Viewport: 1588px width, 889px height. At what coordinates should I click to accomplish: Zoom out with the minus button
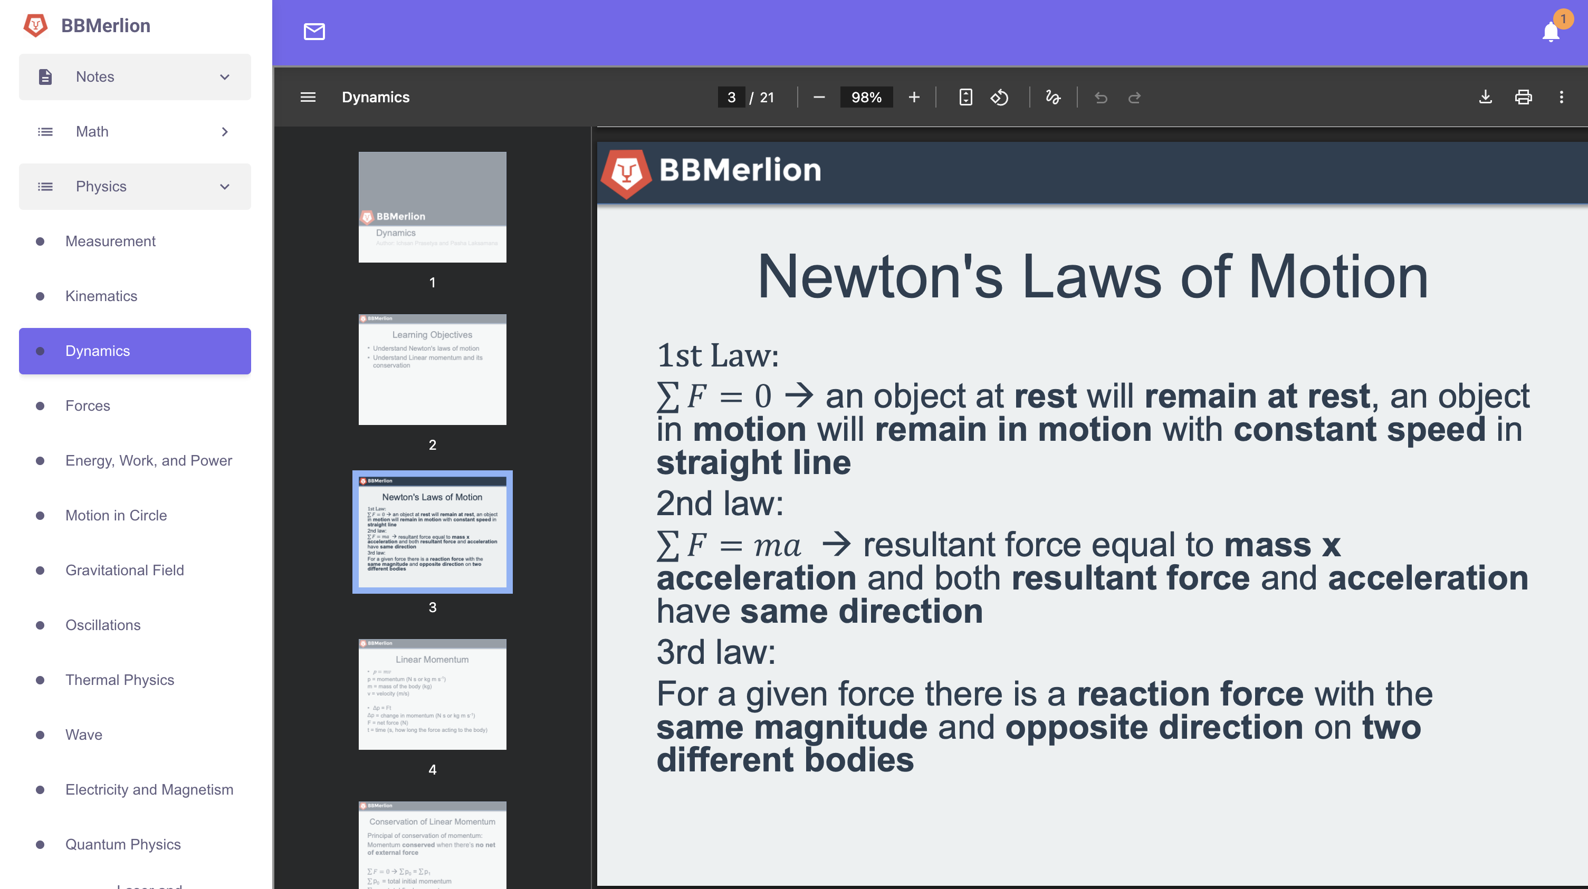pos(819,98)
